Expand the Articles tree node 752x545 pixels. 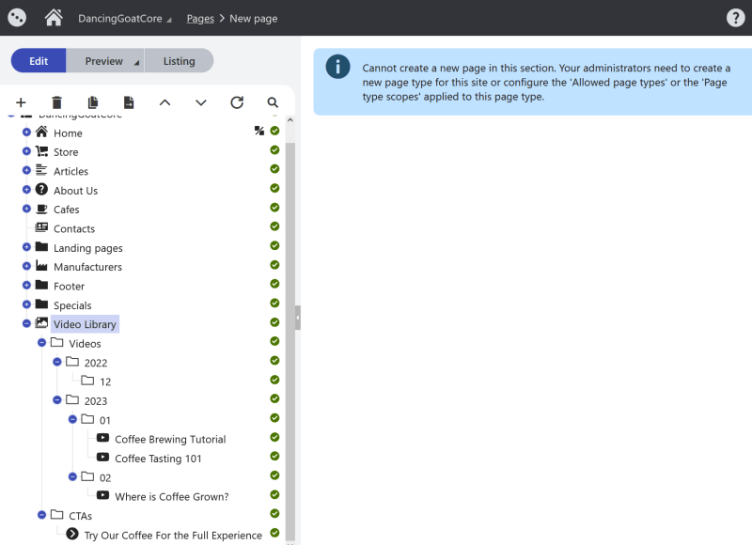pos(26,170)
